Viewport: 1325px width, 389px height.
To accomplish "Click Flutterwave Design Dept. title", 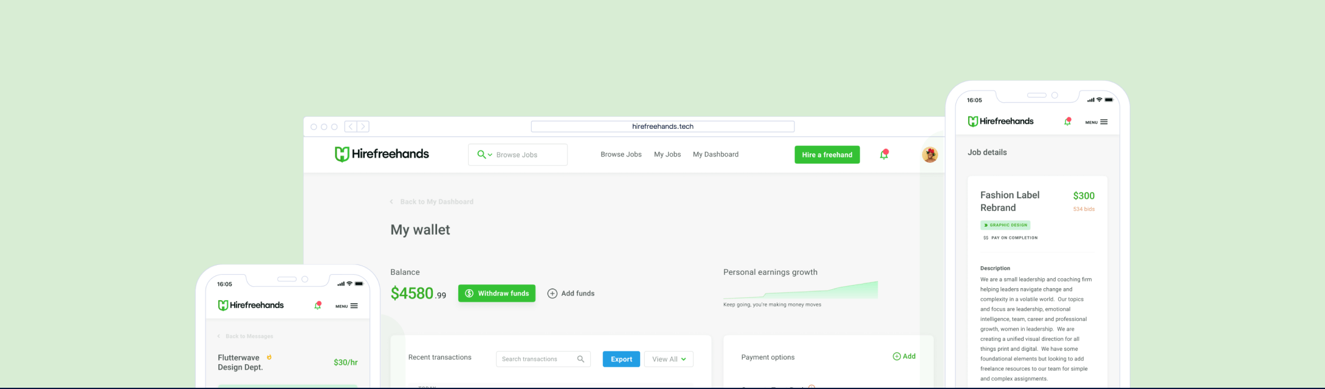I will (x=240, y=362).
